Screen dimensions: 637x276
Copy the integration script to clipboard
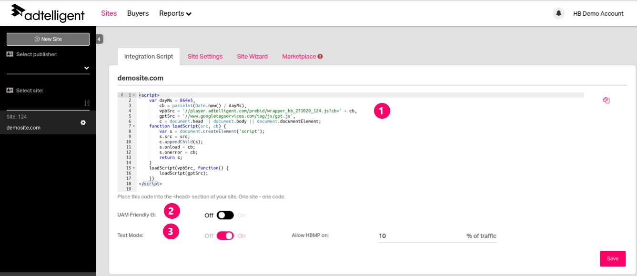coord(606,100)
